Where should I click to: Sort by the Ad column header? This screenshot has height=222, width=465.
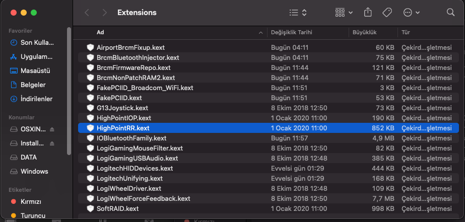click(100, 32)
